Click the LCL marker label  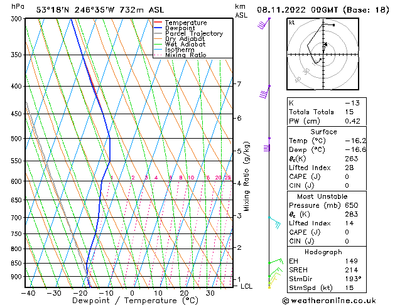pyautogui.click(x=246, y=286)
